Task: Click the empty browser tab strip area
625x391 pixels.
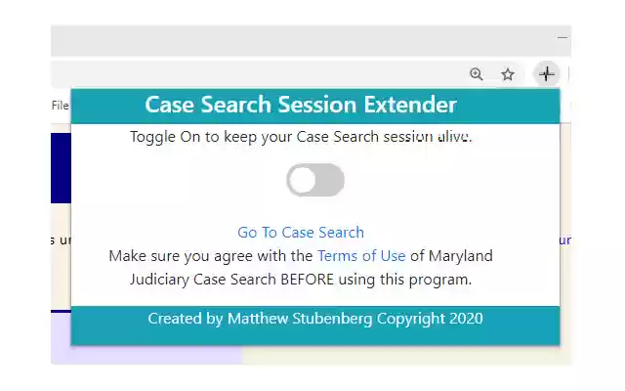Action: [x=293, y=39]
